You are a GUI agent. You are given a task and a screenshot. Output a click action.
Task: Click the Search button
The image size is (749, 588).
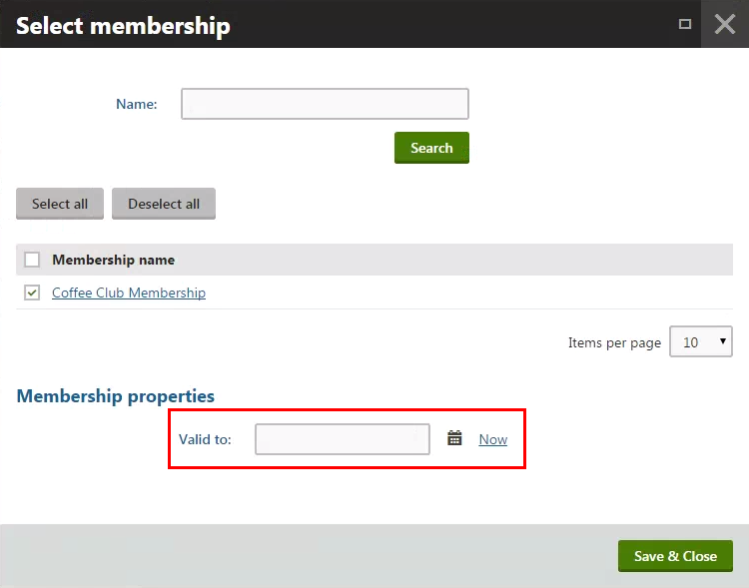[x=431, y=148]
